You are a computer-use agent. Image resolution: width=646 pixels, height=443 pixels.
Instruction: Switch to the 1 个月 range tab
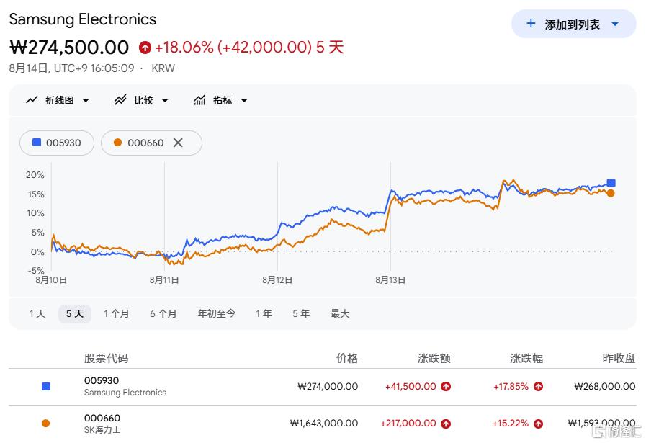coord(116,313)
